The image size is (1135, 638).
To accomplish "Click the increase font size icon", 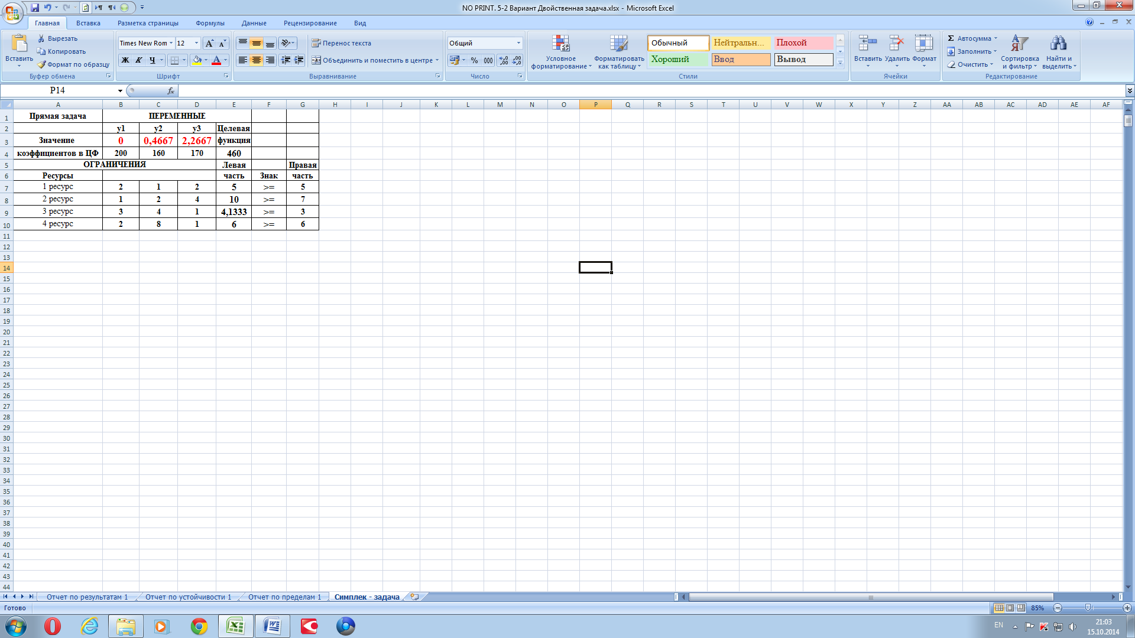I will click(x=209, y=43).
